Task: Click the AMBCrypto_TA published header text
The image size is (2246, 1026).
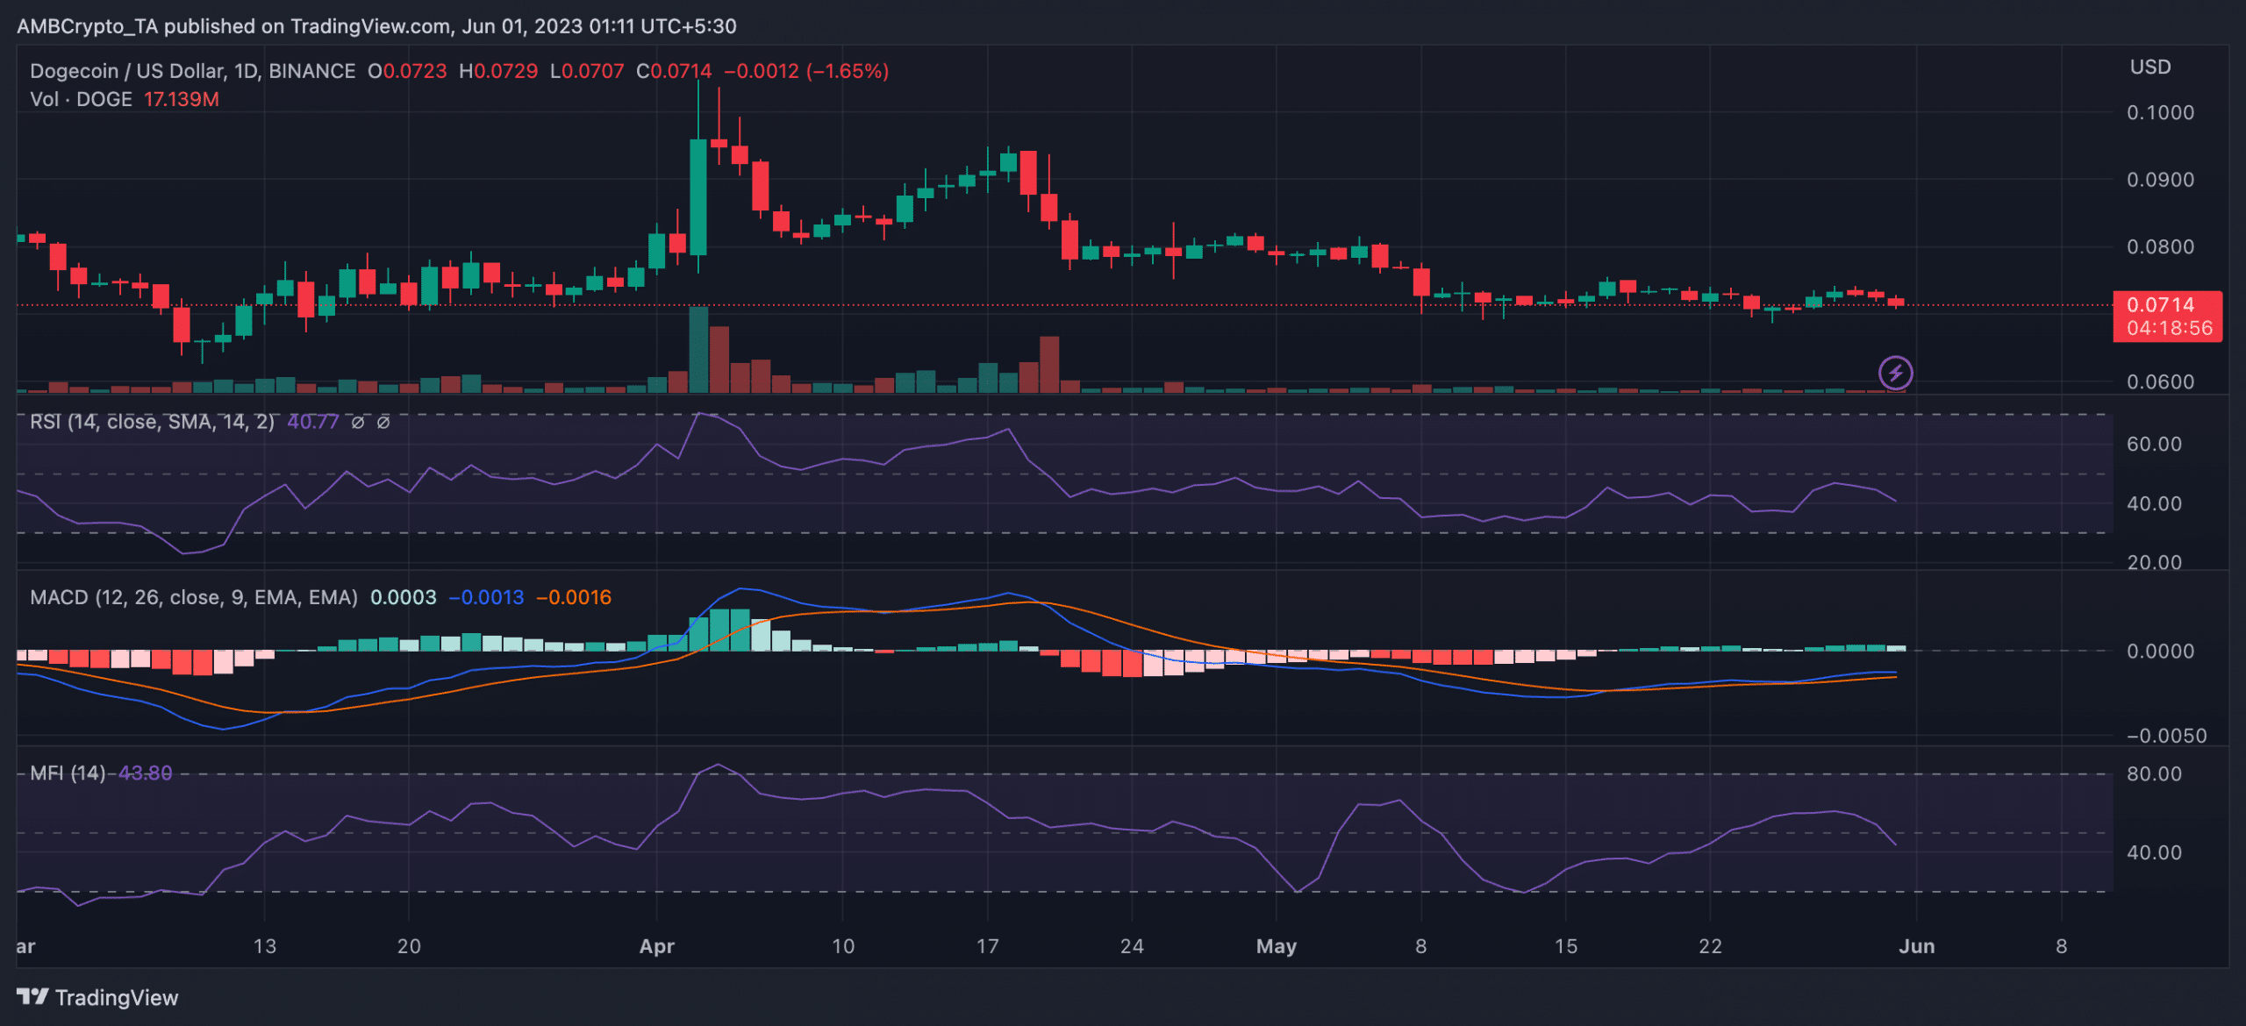Action: click(376, 26)
